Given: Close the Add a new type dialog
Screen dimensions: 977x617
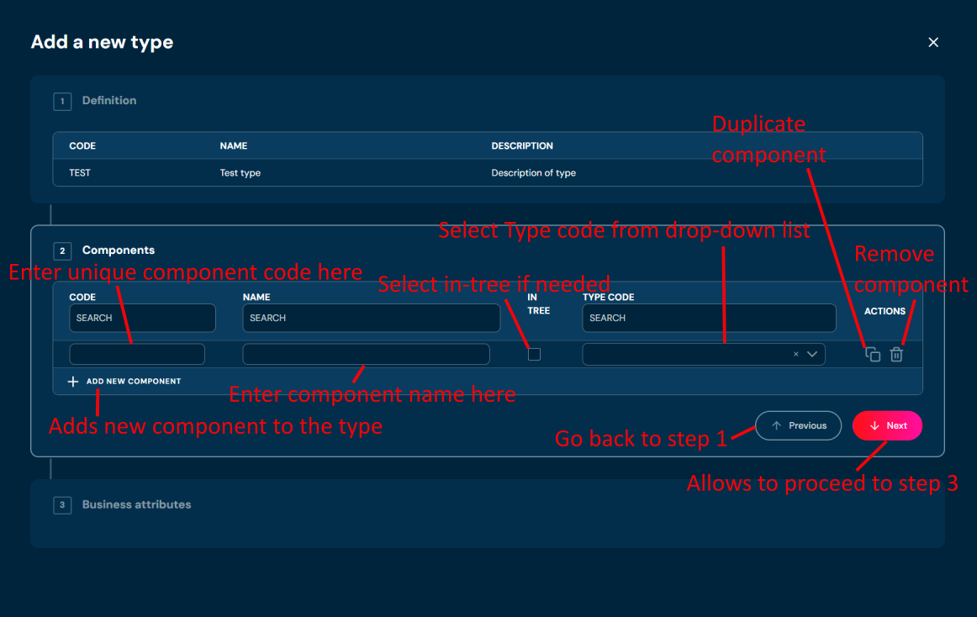Looking at the screenshot, I should (x=932, y=42).
